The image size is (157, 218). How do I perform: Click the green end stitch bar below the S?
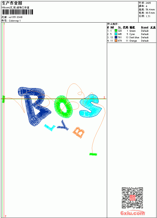click(93, 154)
